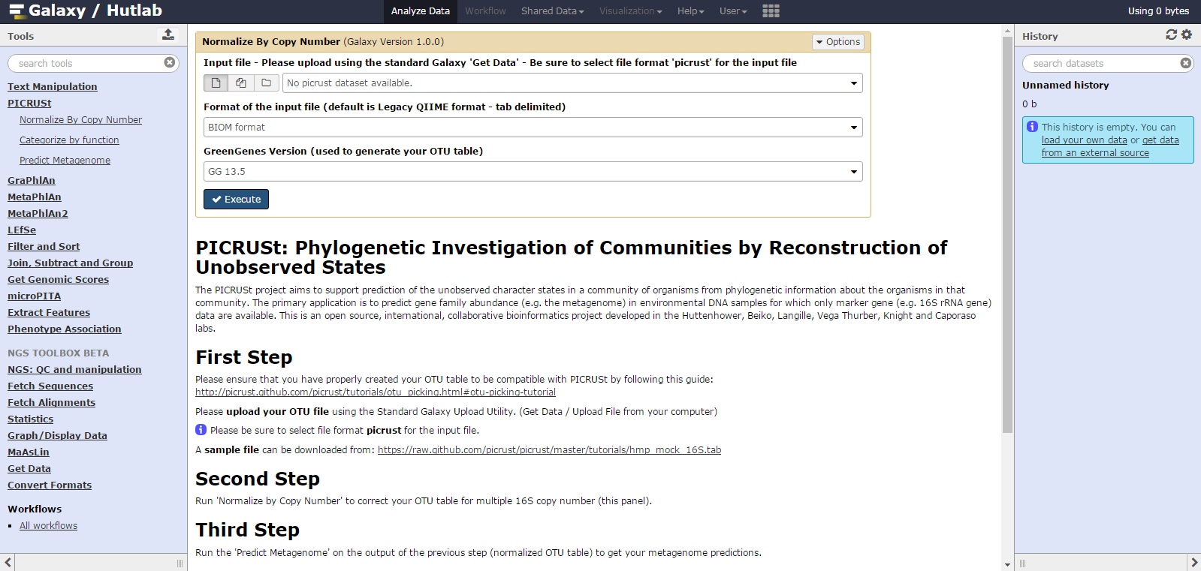Open the Text Manipulation tool section
Viewport: 1201px width, 571px height.
tap(53, 86)
